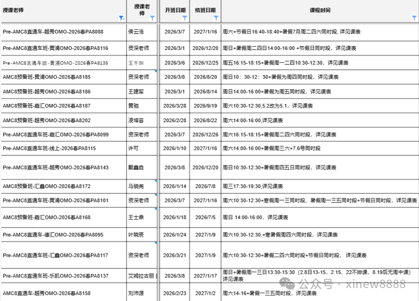Select schedule cell 周三17:30-19:30,详见课表
Screen dimensions: 419x301
pyautogui.click(x=253, y=186)
